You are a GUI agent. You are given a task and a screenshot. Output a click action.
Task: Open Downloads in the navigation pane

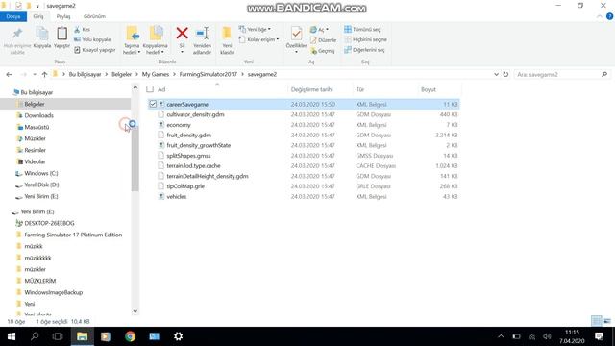38,115
